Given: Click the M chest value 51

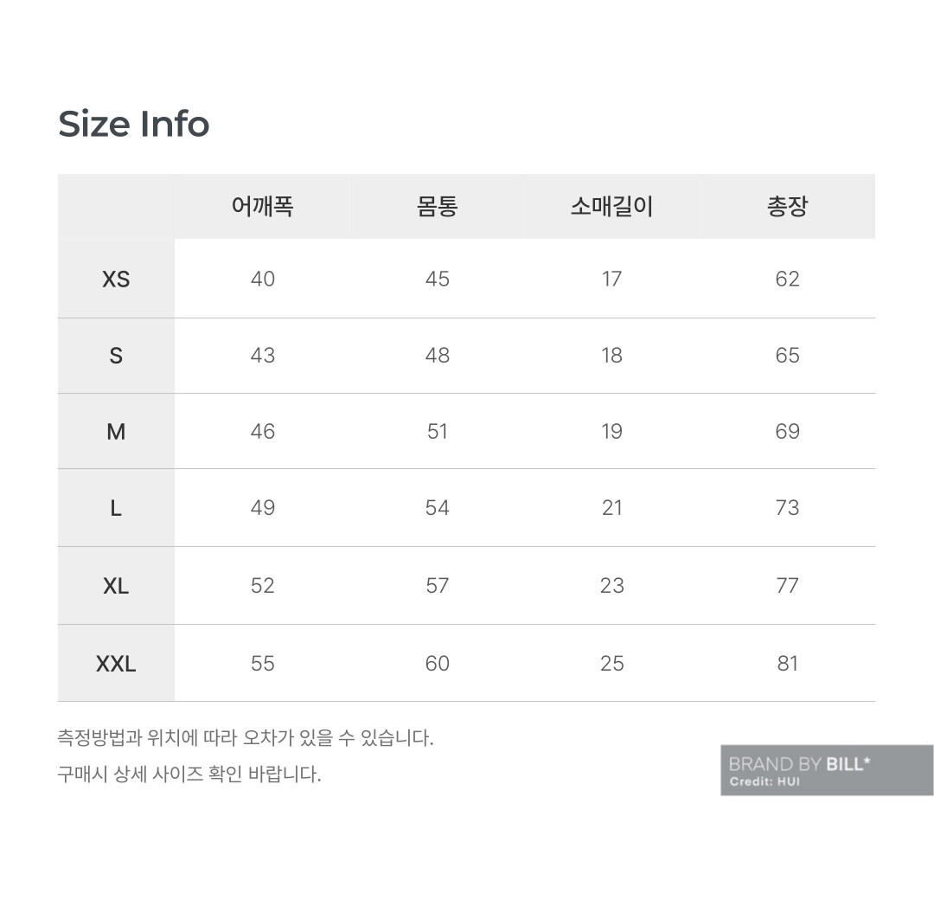Looking at the screenshot, I should click(x=437, y=431).
